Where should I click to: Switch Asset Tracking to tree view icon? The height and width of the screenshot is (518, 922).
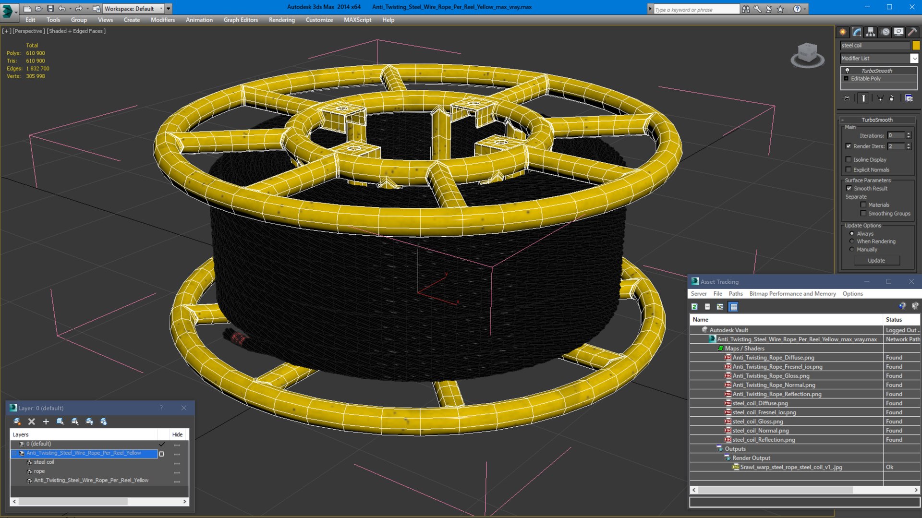pos(720,307)
